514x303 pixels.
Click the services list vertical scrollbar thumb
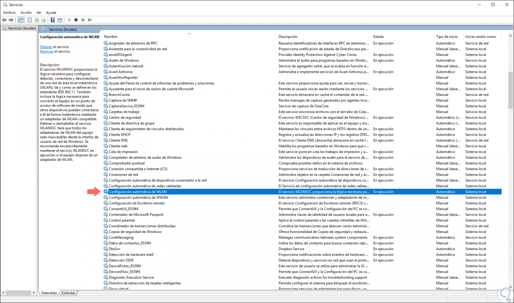pos(510,90)
